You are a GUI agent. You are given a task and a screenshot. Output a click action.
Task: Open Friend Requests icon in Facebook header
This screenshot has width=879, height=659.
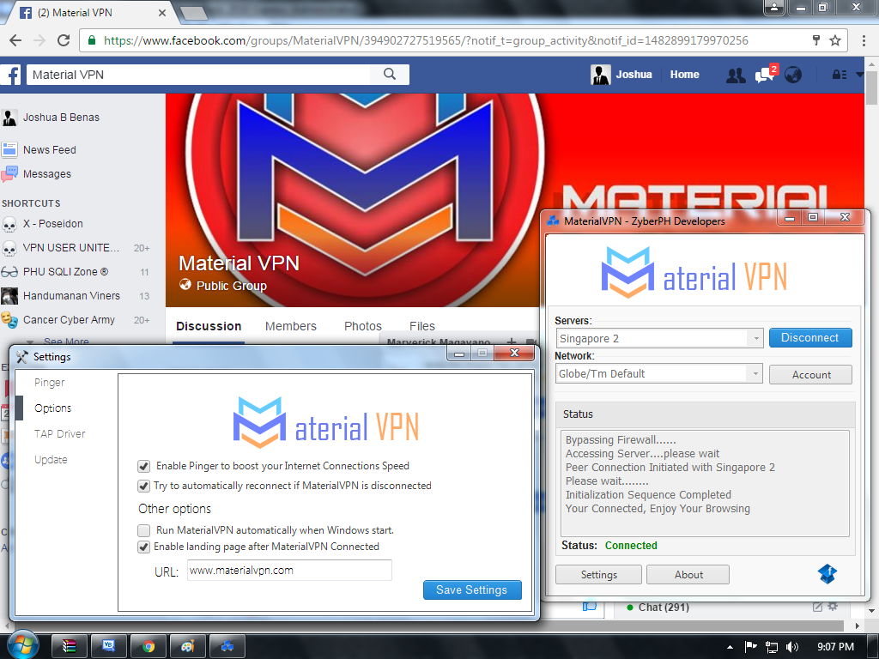point(736,75)
